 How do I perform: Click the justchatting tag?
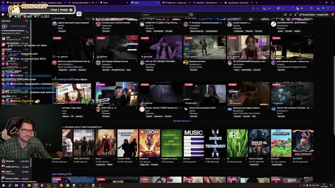pos(246,70)
